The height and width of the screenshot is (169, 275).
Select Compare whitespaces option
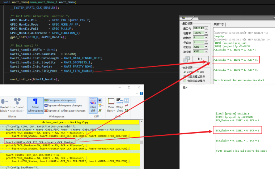click(x=59, y=100)
